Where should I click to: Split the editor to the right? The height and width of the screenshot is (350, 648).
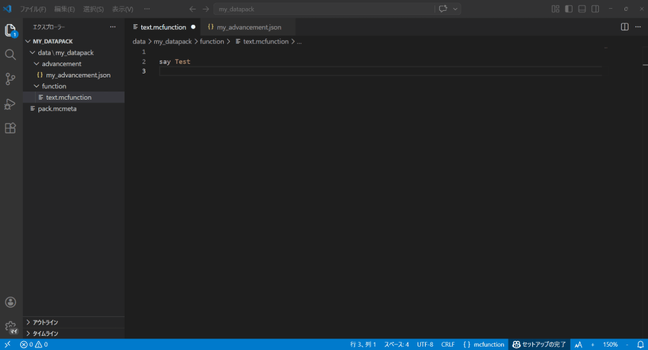click(624, 27)
